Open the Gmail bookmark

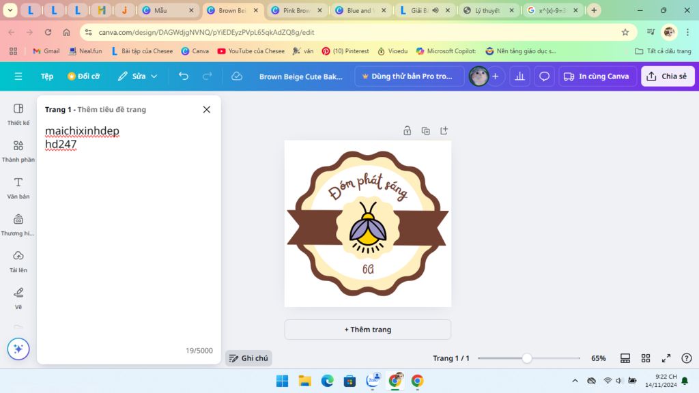coord(46,51)
